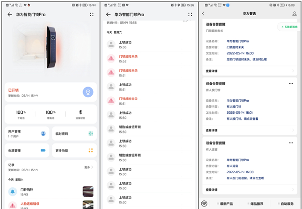Image resolution: width=302 pixels, height=209 pixels.
Task: Tap the blue battery icon in 电源管理
Action: pyautogui.click(x=43, y=150)
